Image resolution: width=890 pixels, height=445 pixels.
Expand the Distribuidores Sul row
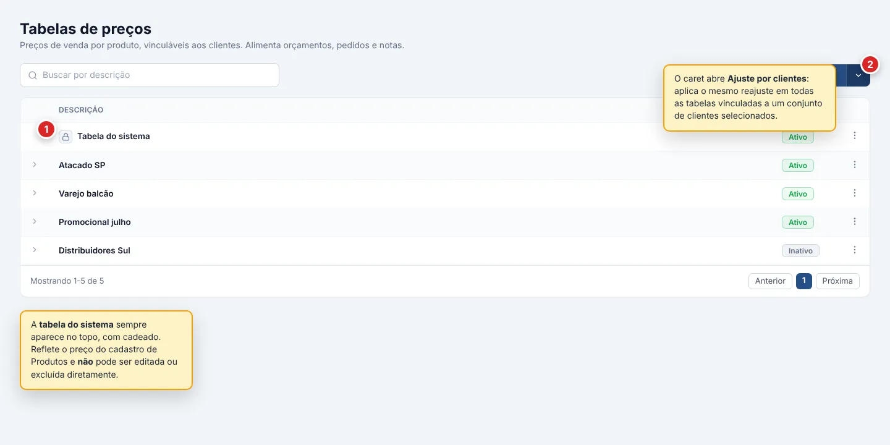[x=35, y=250]
